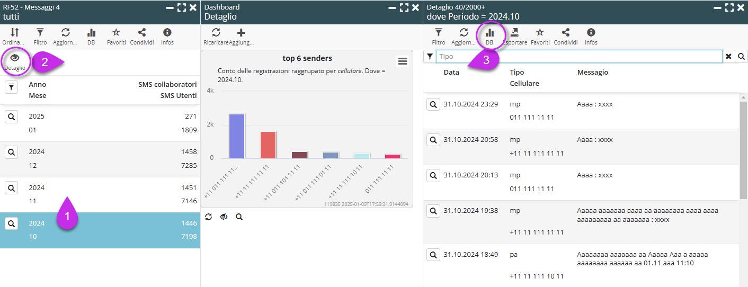Image resolution: width=748 pixels, height=287 pixels.
Task: Open details of 31.10.2024 23:29 message
Action: click(433, 104)
